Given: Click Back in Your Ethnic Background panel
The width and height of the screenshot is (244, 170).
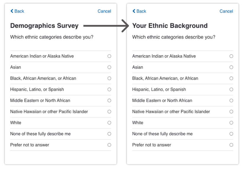Looking at the screenshot, I should pyautogui.click(x=139, y=11).
